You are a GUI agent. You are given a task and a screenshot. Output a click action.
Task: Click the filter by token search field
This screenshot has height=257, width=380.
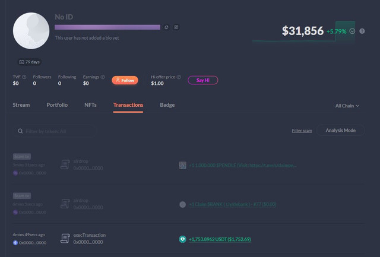[x=55, y=131]
